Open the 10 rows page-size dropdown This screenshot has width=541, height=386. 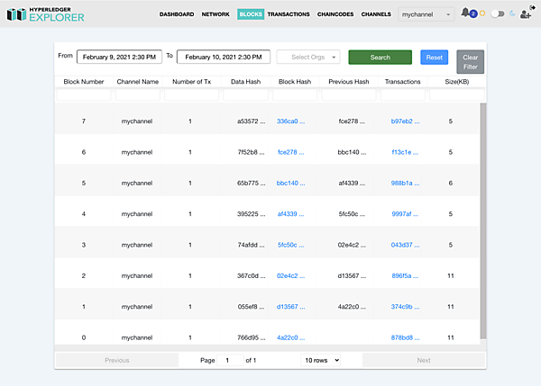(320, 360)
